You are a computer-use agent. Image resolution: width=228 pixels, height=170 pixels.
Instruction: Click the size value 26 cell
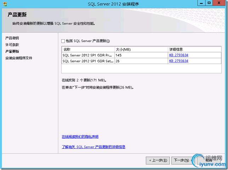point(141,61)
